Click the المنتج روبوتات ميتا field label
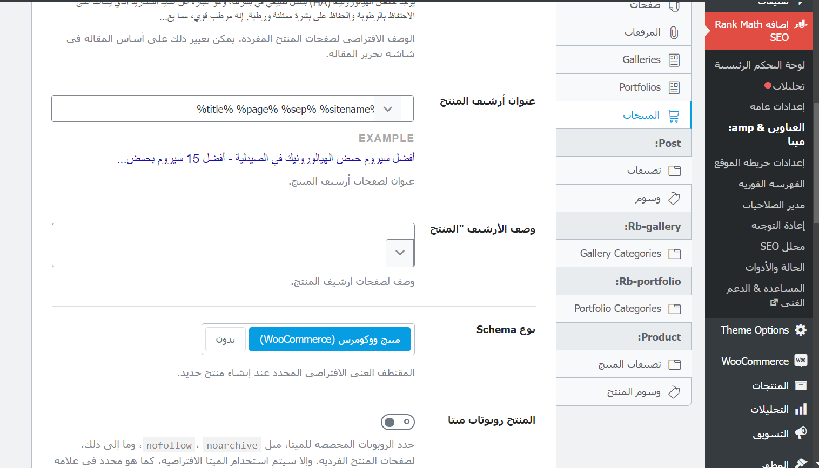The height and width of the screenshot is (468, 819). pyautogui.click(x=492, y=420)
